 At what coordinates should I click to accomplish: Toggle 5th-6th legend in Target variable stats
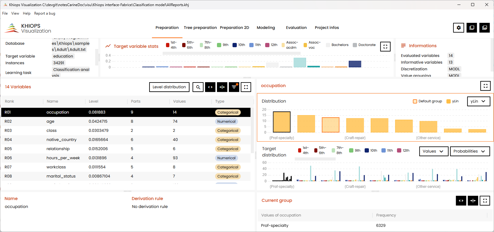pyautogui.click(x=188, y=45)
